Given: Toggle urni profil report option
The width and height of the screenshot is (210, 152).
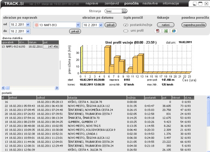Looking at the screenshot, I should pyautogui.click(x=126, y=31).
